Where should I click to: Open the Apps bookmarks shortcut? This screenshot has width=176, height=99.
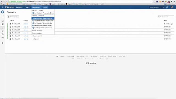(x=3, y=4)
